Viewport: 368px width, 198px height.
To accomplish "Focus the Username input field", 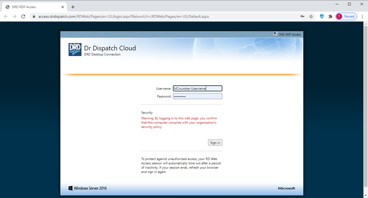I will pos(197,88).
